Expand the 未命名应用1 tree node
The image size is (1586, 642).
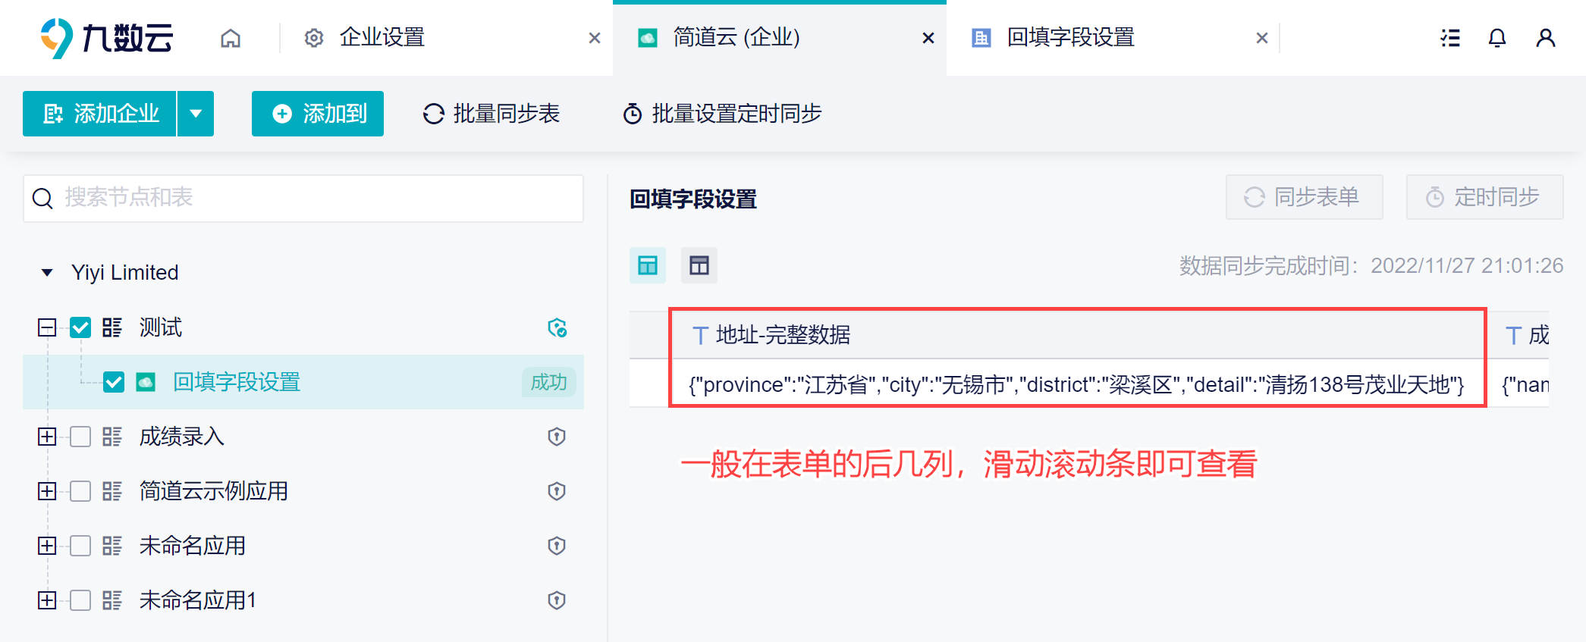[x=47, y=600]
